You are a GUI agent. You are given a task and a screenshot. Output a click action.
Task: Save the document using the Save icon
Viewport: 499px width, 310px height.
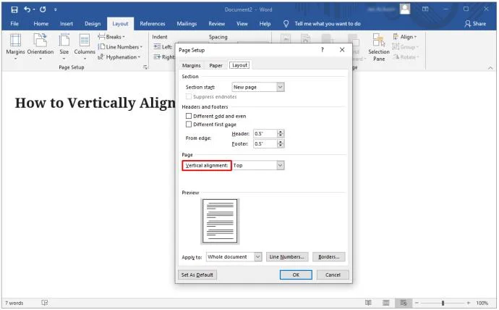pyautogui.click(x=14, y=9)
